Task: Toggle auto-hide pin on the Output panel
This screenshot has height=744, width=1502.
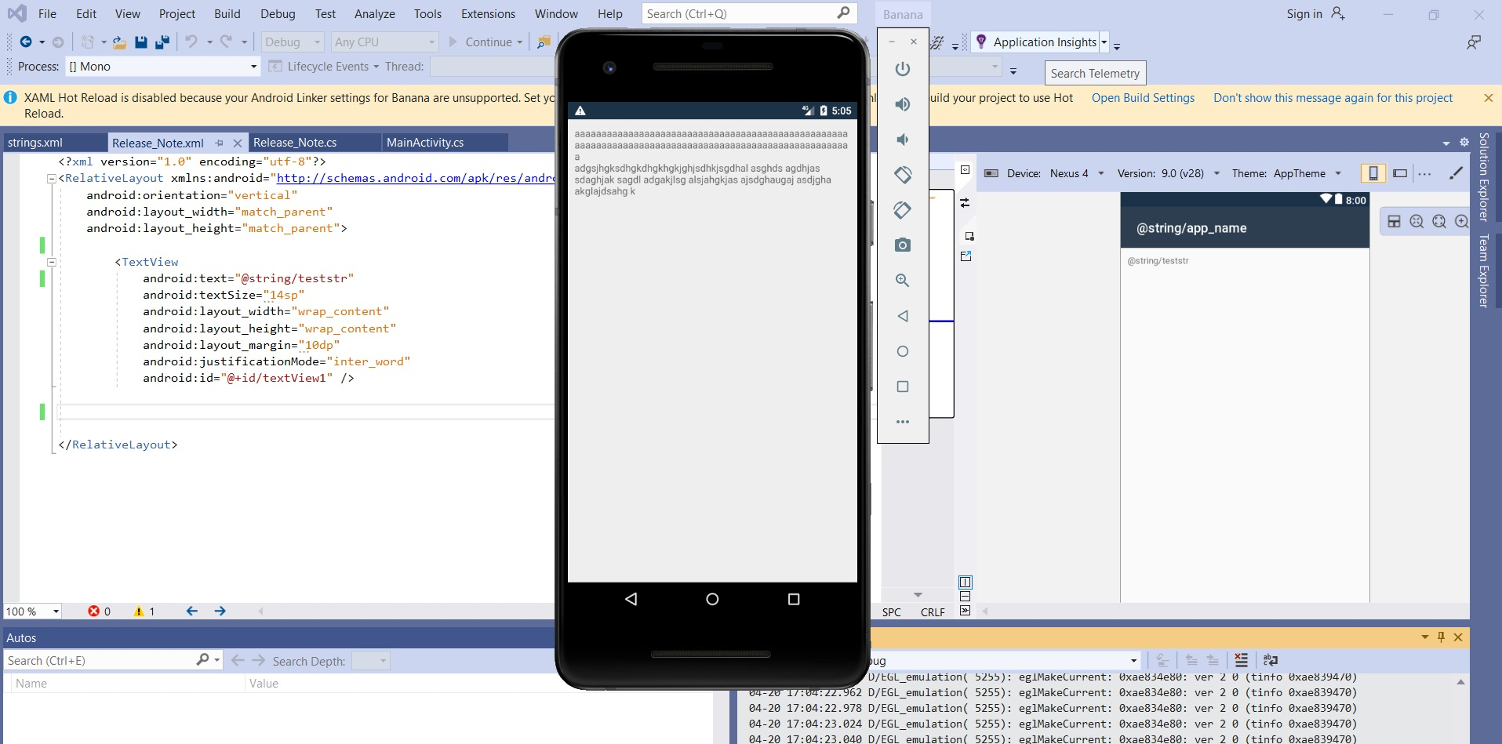Action: 1441,637
